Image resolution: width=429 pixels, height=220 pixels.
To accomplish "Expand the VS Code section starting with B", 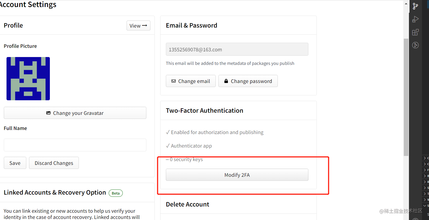I will coord(425,176).
